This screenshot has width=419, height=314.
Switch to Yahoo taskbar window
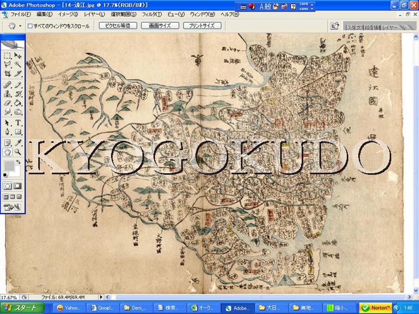[70, 308]
